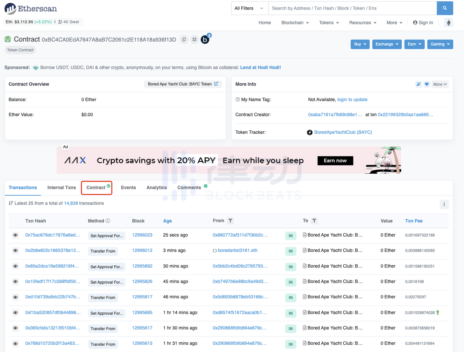
Task: Toggle eye icon for block 12995892 row
Action: click(x=16, y=266)
